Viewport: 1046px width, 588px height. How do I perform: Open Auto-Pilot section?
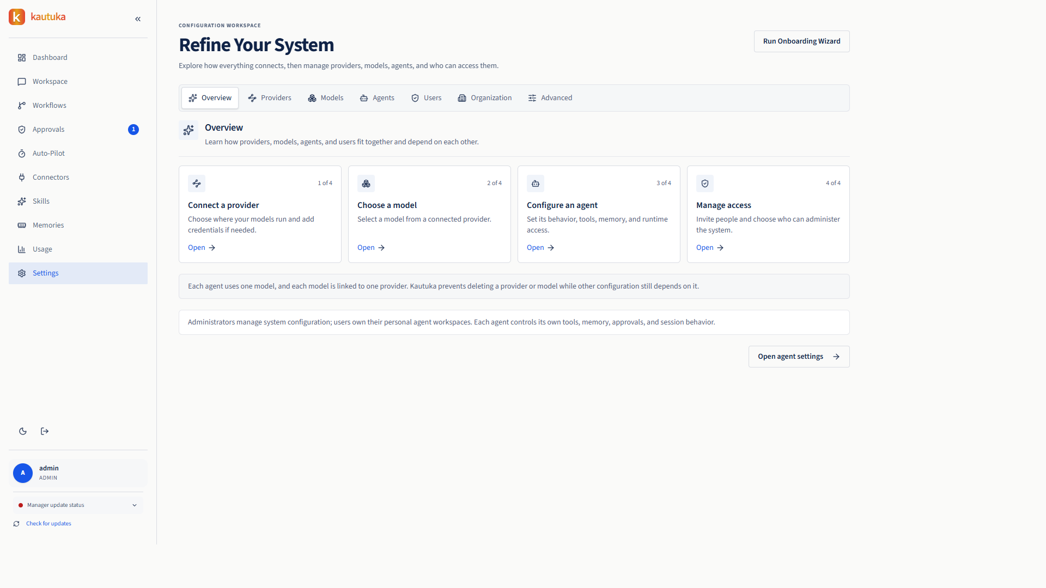pos(78,154)
